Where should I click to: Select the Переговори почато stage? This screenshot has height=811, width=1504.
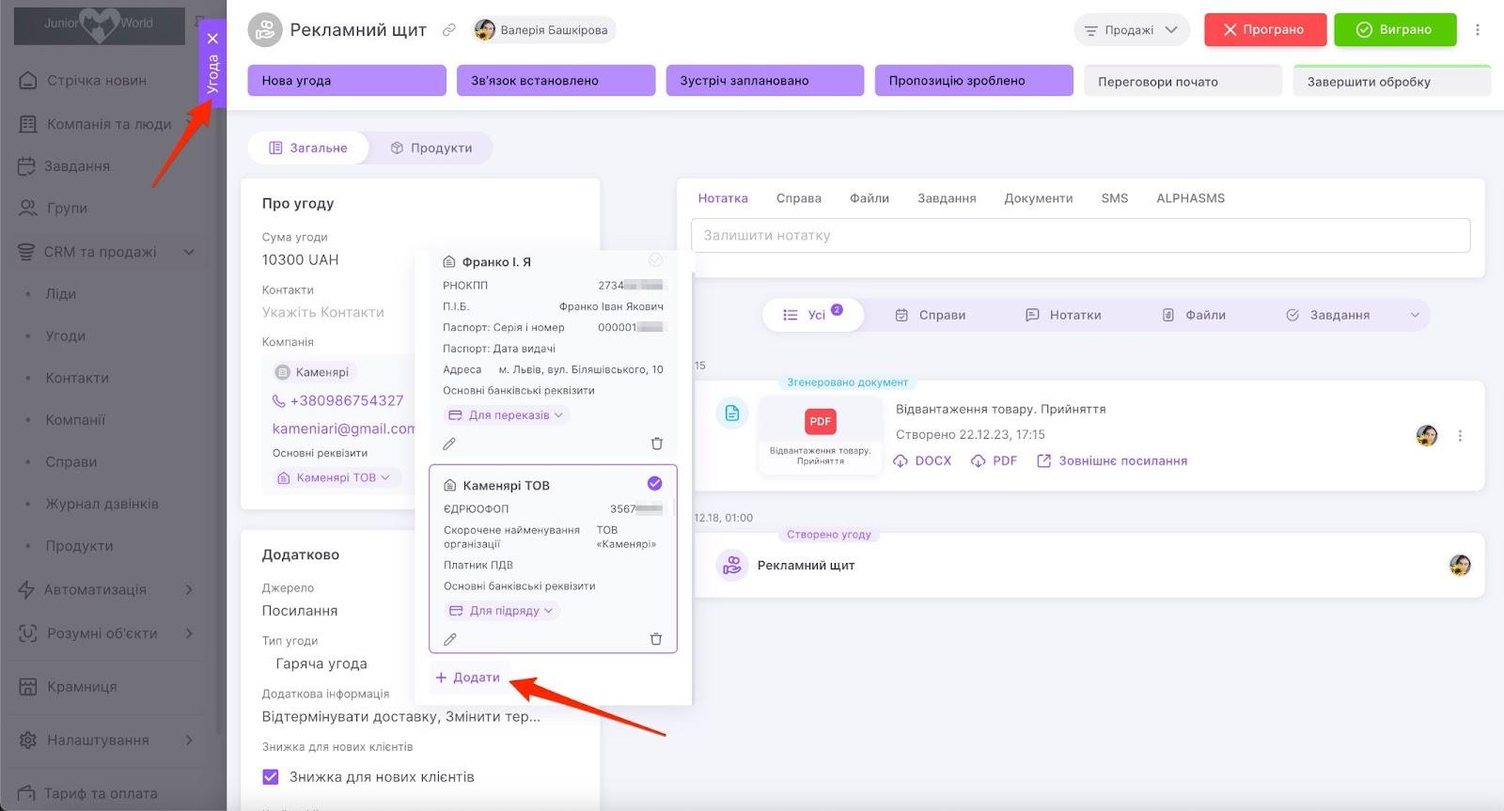[x=1183, y=81]
